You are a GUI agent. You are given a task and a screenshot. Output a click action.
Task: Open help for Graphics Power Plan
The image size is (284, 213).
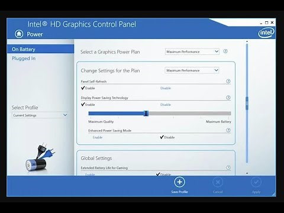point(225,51)
